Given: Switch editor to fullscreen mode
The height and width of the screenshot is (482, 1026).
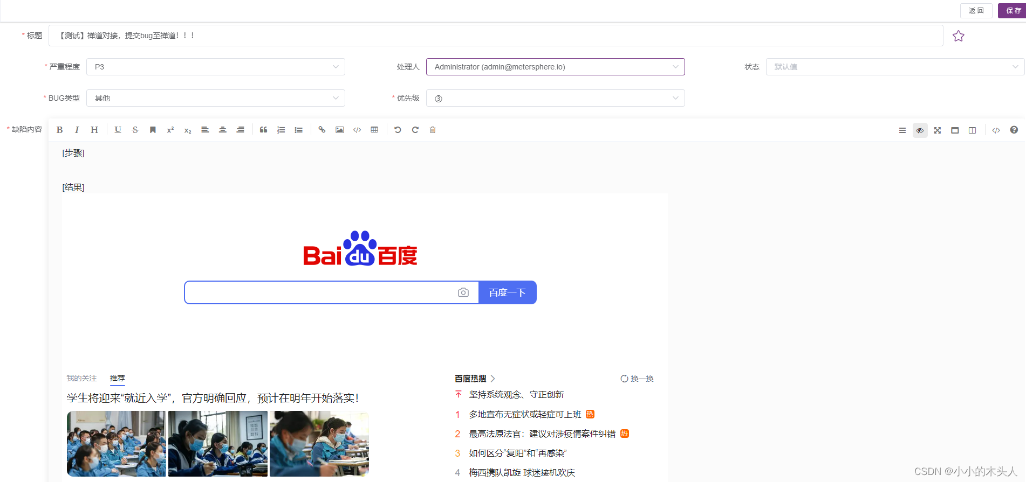Looking at the screenshot, I should click(x=938, y=130).
